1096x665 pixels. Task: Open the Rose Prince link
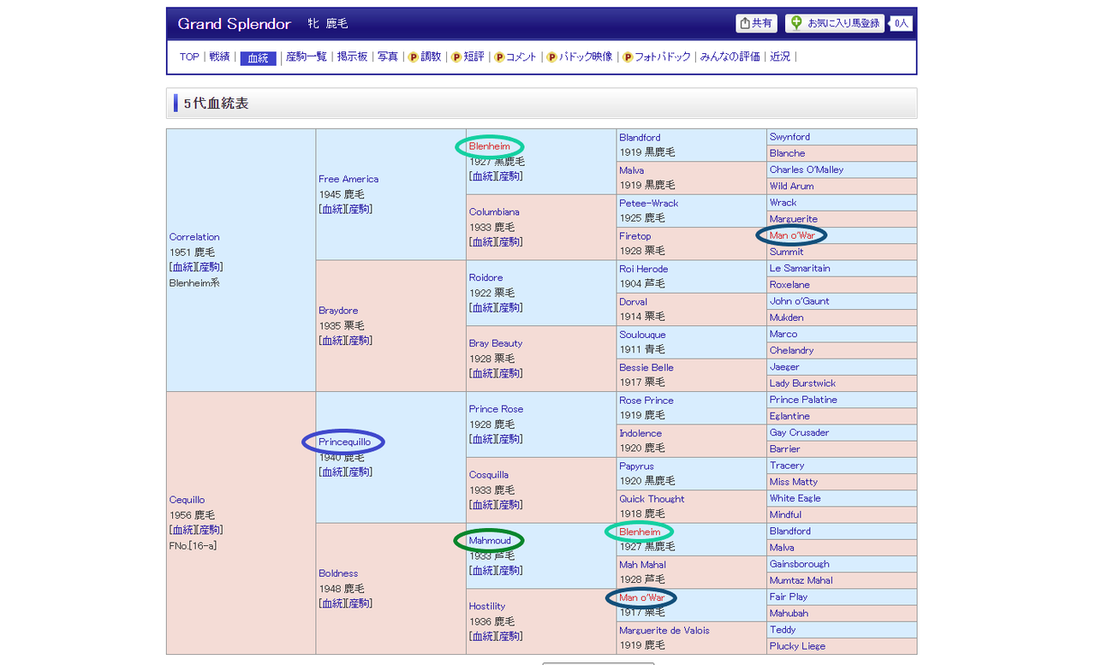pyautogui.click(x=646, y=401)
